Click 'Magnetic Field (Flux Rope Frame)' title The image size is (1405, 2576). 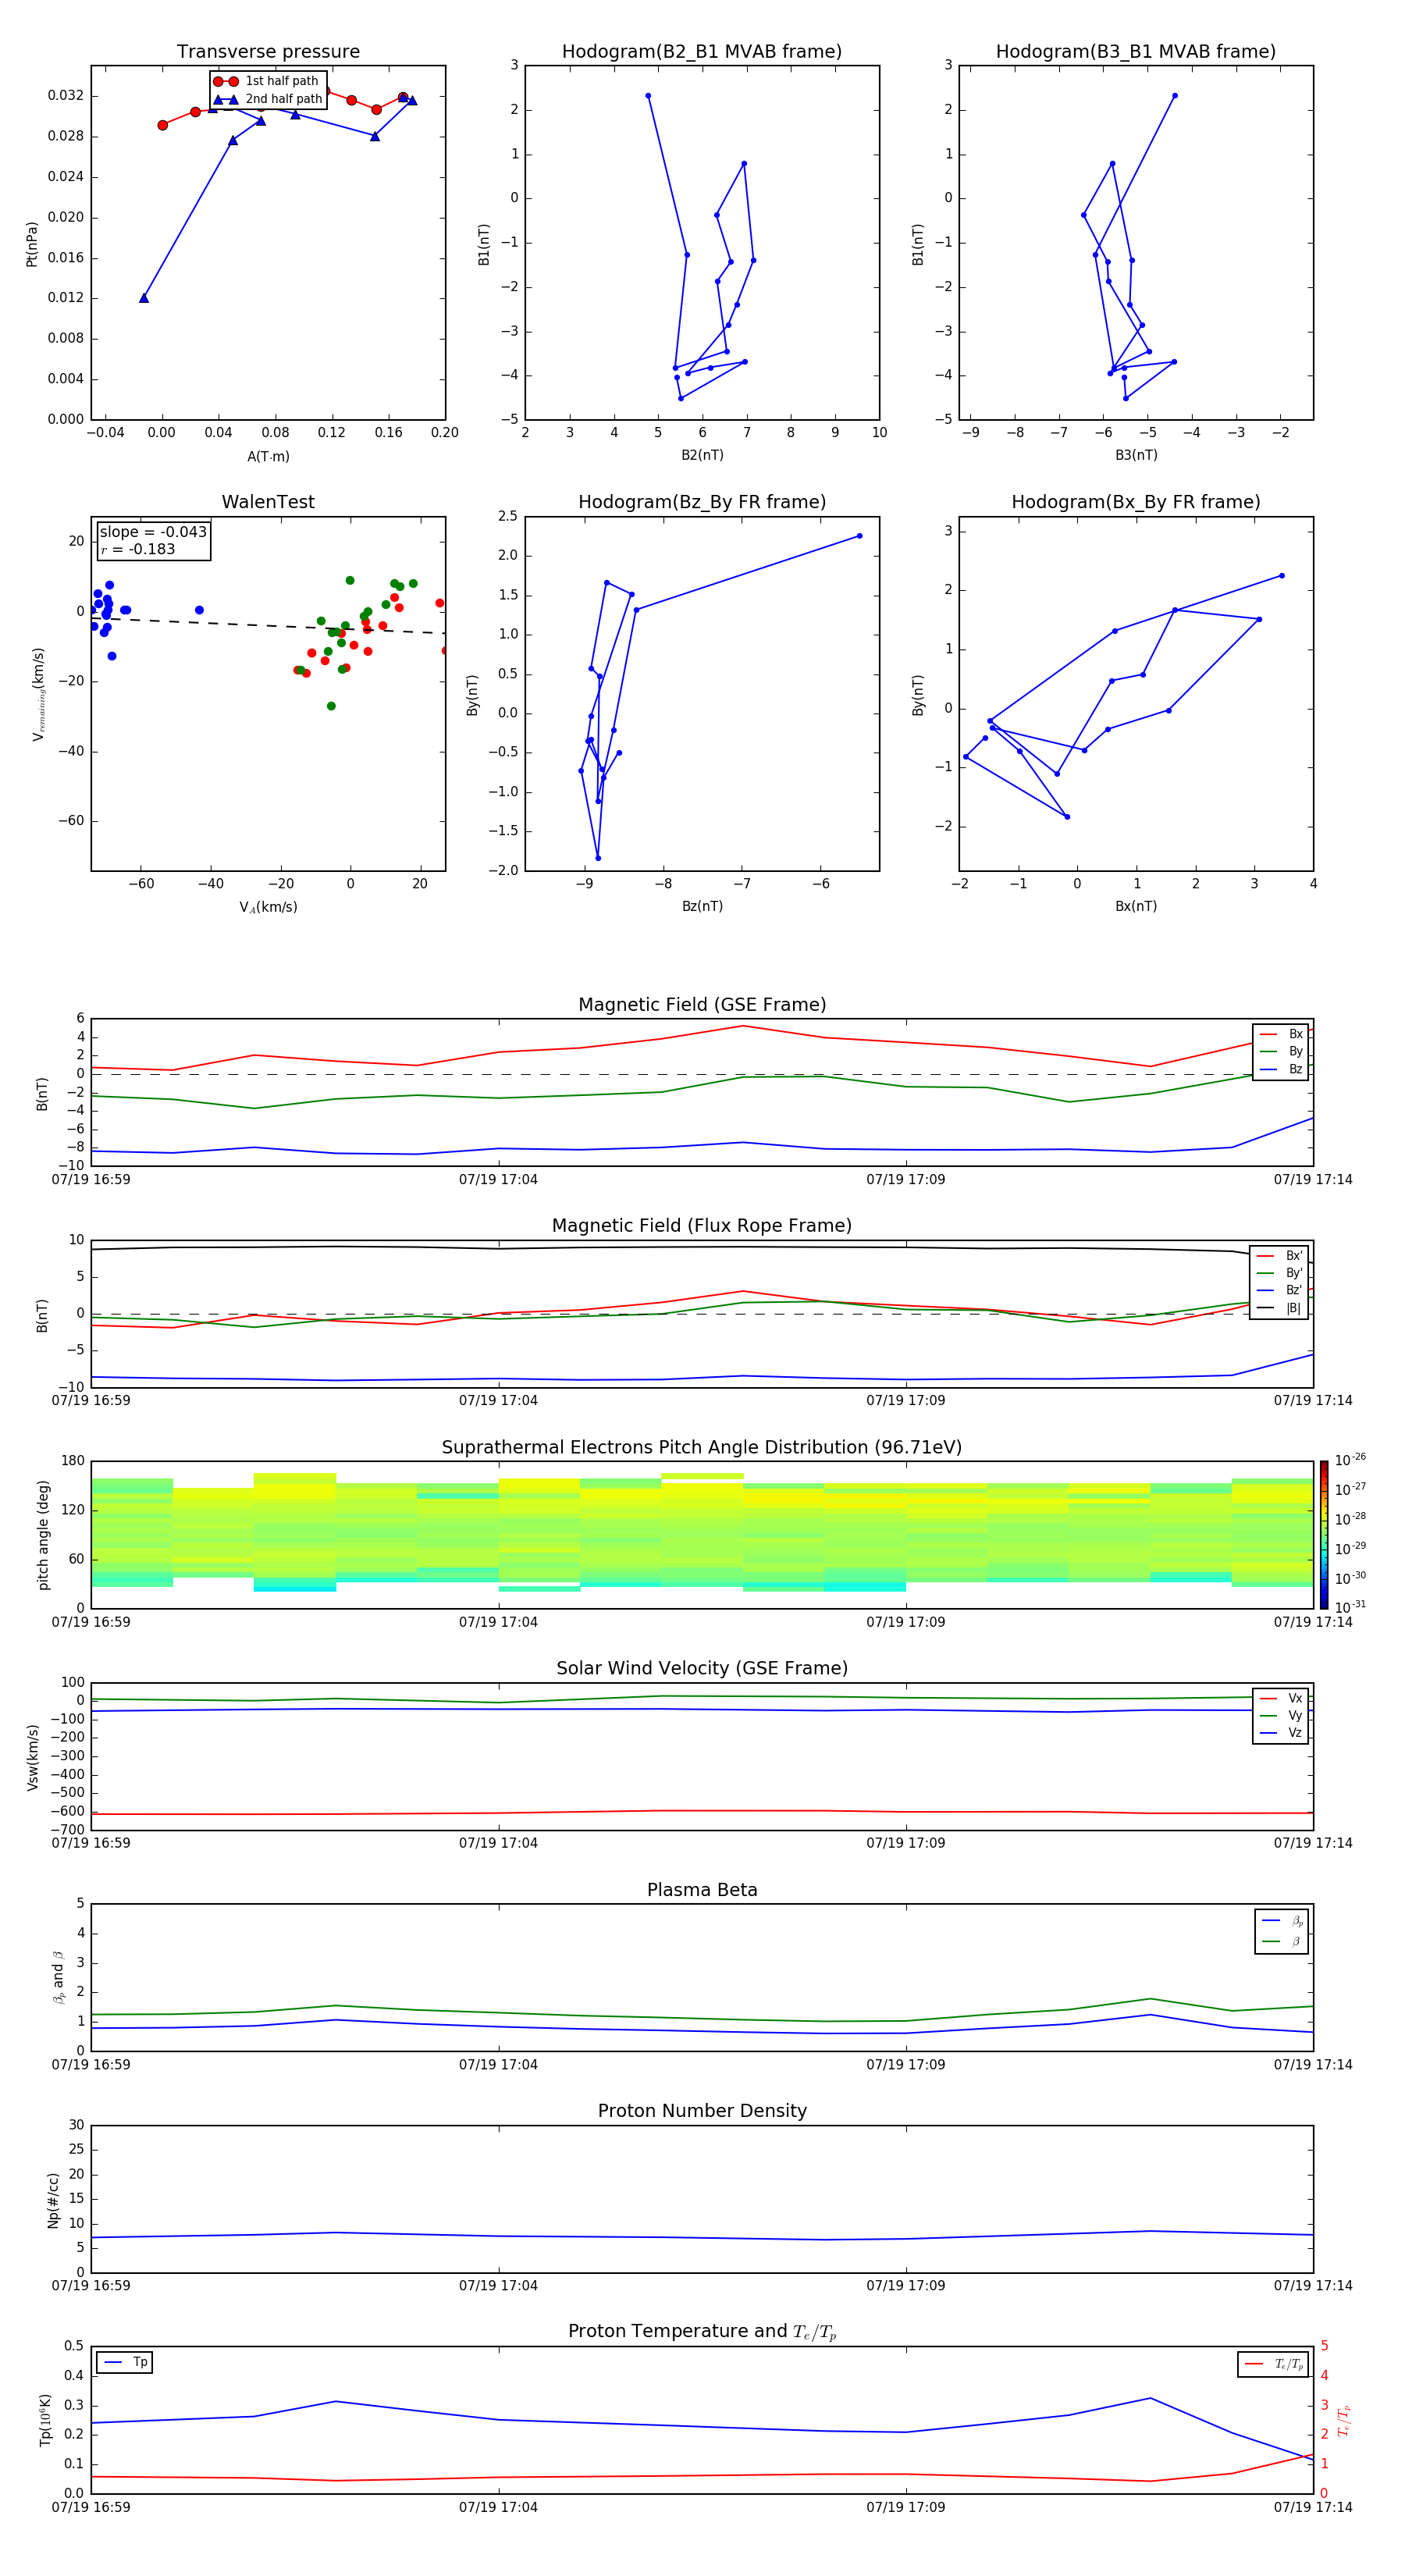[702, 1226]
